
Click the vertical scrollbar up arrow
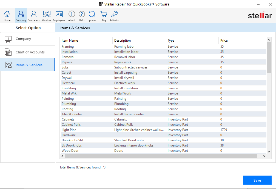pyautogui.click(x=269, y=40)
